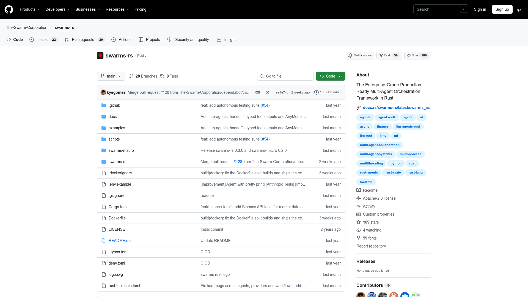Focus the Go to file input
Image resolution: width=528 pixels, height=297 pixels.
(x=285, y=76)
